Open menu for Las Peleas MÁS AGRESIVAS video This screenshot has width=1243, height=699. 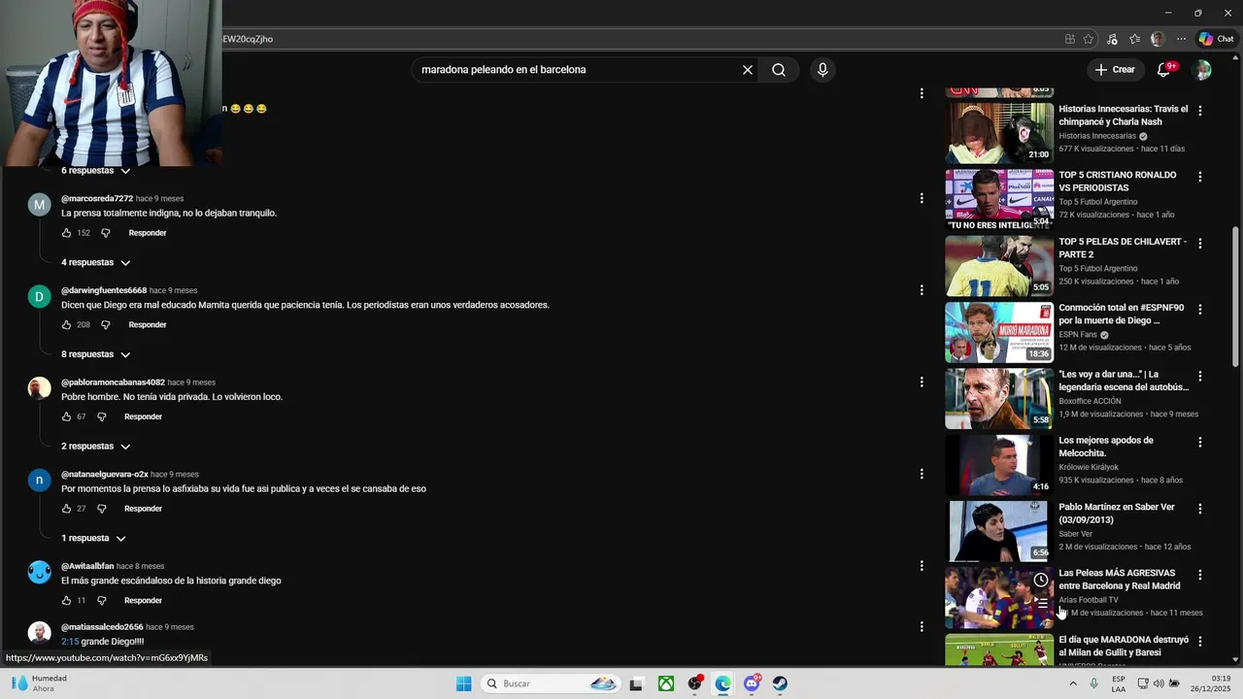pyautogui.click(x=1200, y=575)
